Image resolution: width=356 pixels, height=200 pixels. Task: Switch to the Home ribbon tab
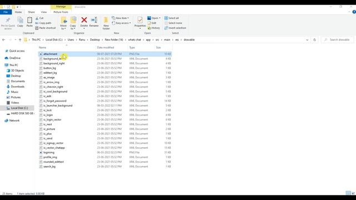pyautogui.click(x=18, y=12)
